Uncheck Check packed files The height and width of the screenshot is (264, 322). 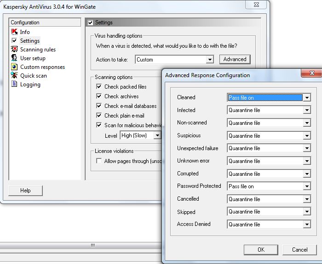(99, 86)
